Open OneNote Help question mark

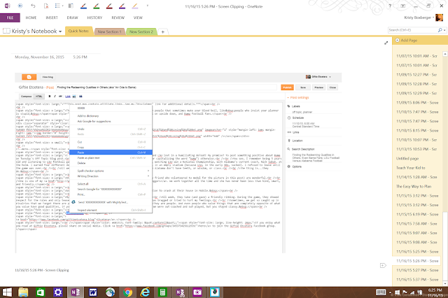(x=390, y=6)
